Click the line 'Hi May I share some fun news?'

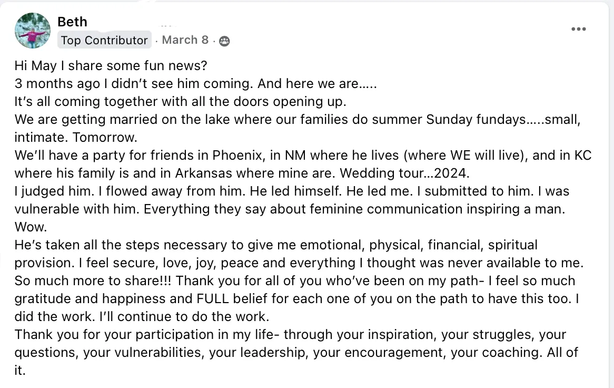coord(111,65)
